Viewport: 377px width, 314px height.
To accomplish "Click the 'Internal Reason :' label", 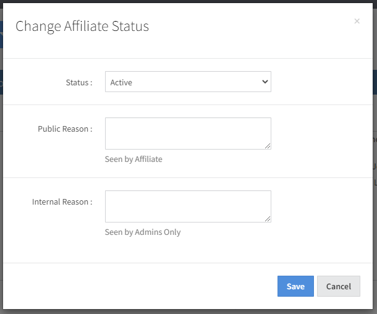I will pyautogui.click(x=62, y=202).
